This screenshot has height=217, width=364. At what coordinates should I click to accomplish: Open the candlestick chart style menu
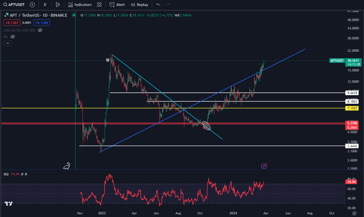coord(58,5)
